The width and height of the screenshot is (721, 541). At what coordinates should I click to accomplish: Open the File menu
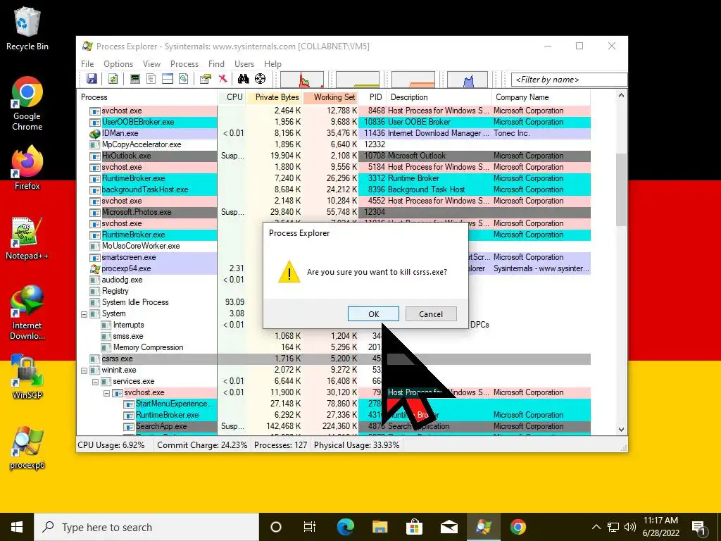coord(87,64)
